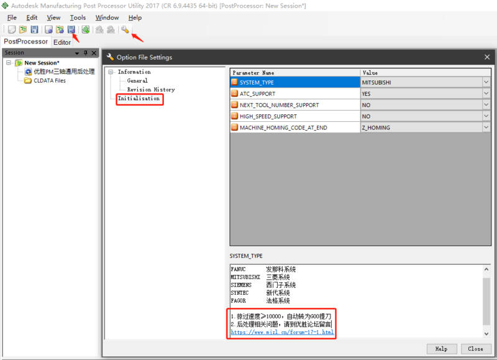This screenshot has width=497, height=360.
Task: Open the Tools menu
Action: [x=78, y=18]
